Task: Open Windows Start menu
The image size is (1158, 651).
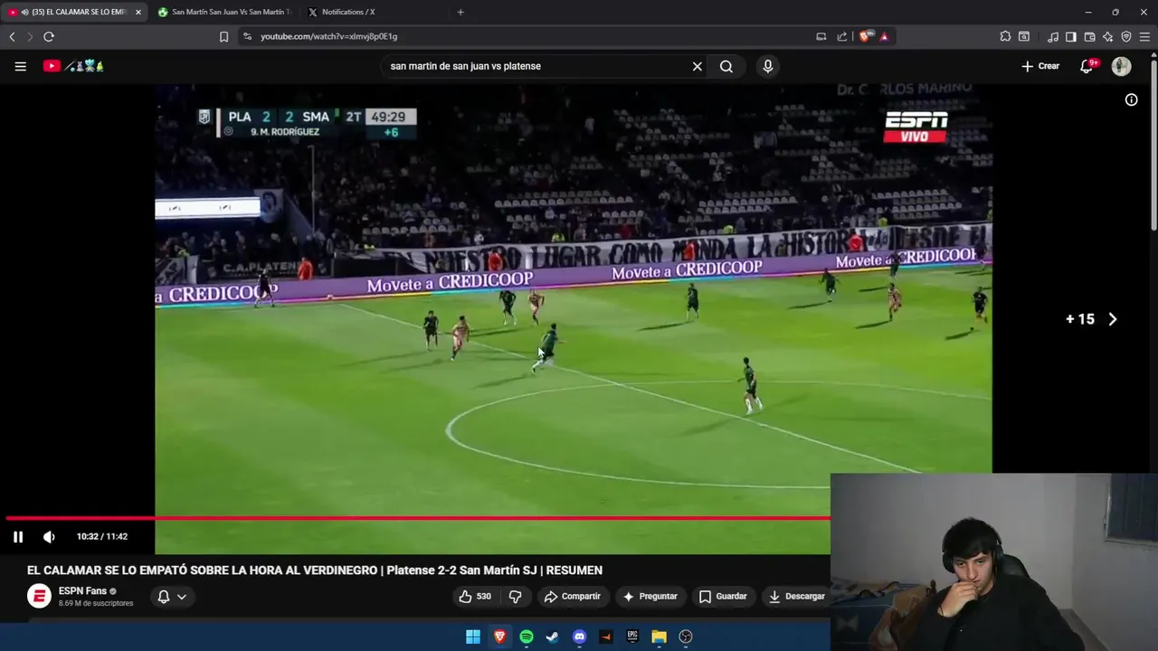Action: 473,637
